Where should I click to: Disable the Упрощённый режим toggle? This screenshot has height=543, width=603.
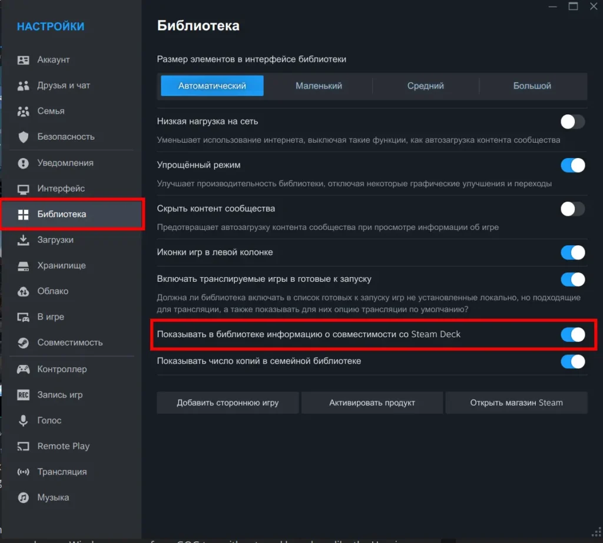coord(572,165)
